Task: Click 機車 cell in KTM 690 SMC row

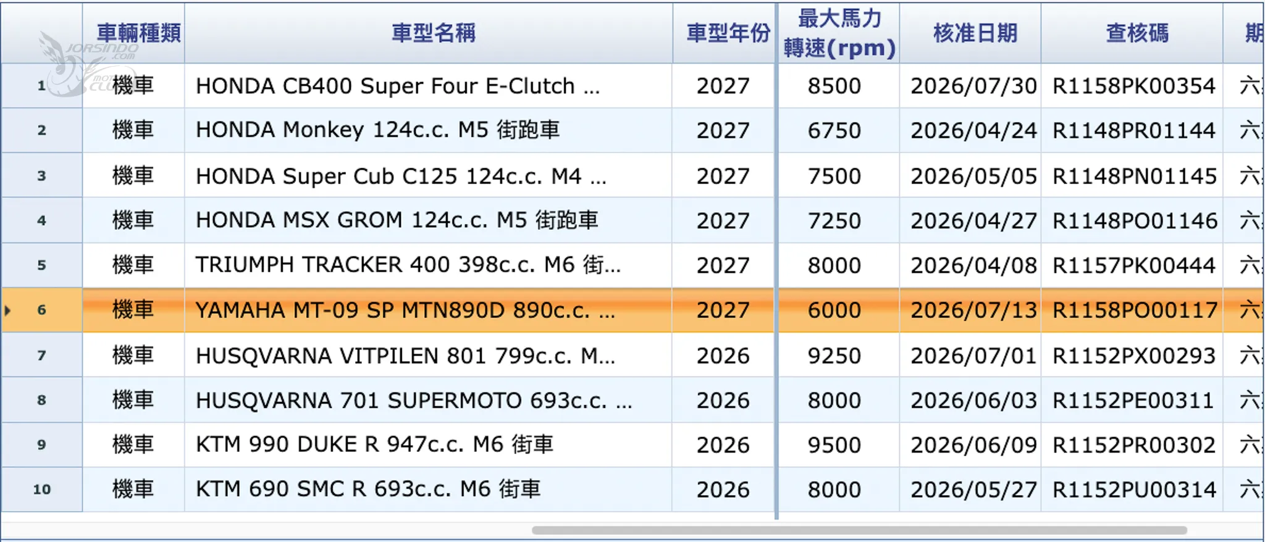Action: click(x=133, y=490)
